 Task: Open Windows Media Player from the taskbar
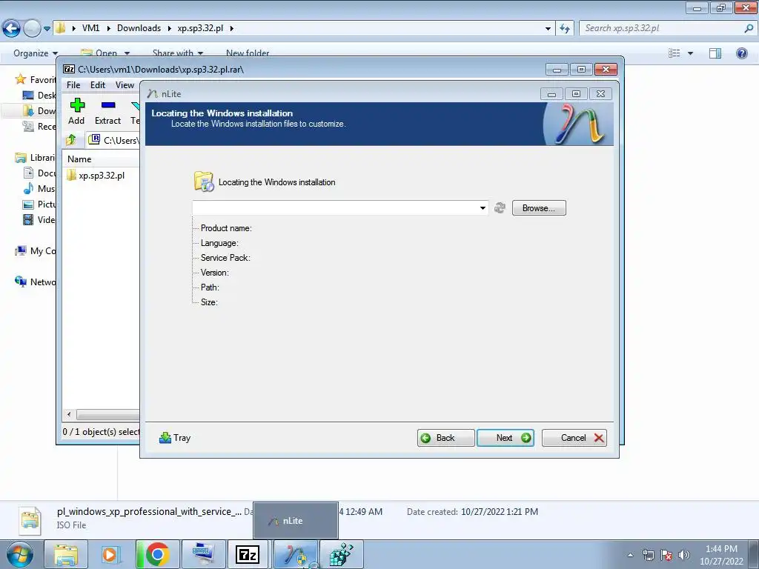[111, 554]
